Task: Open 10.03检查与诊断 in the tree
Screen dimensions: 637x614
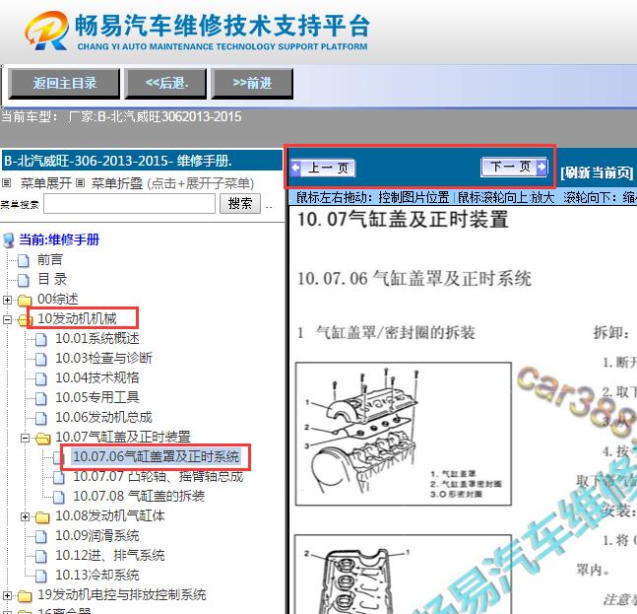Action: (x=103, y=358)
